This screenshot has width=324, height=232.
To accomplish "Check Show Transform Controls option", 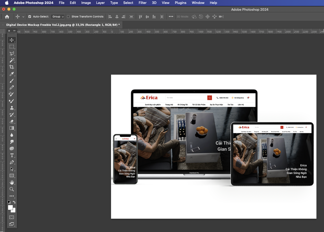I will [x=68, y=16].
